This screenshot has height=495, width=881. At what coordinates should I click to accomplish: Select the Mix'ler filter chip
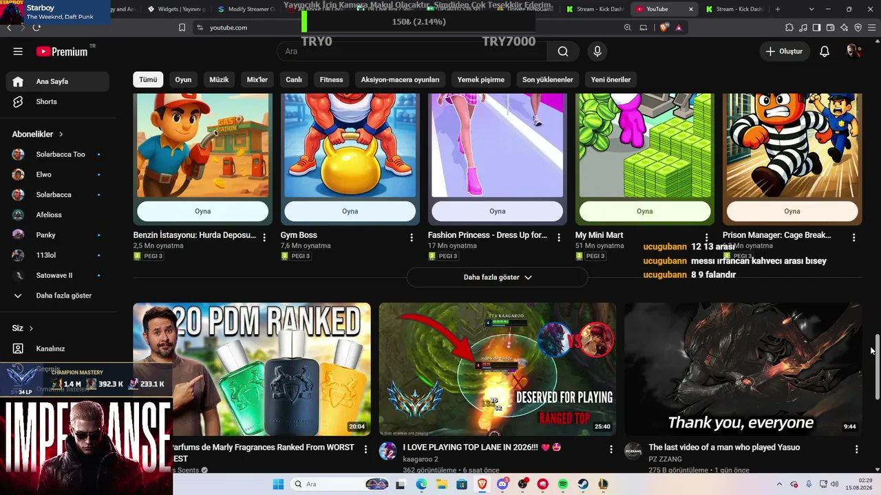coord(257,80)
